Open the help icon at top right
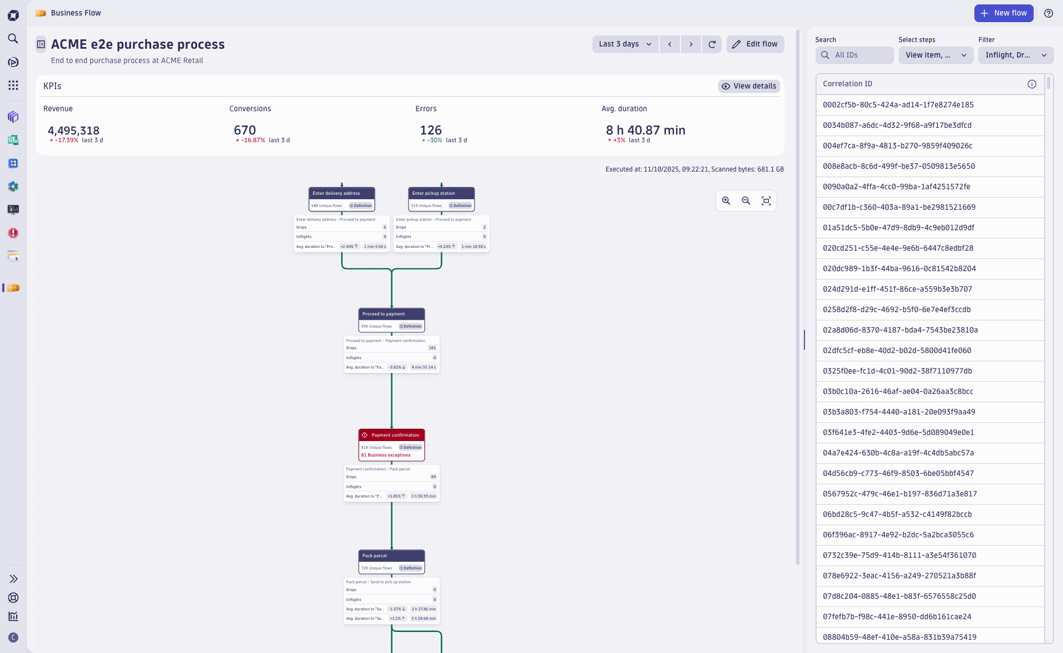The height and width of the screenshot is (653, 1063). tap(1048, 13)
